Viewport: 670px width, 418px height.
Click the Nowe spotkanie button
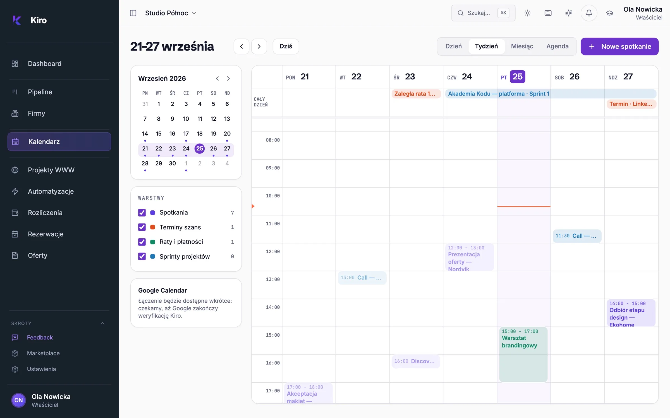tap(619, 46)
